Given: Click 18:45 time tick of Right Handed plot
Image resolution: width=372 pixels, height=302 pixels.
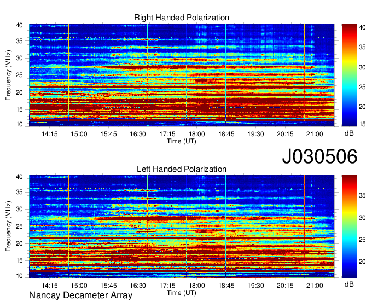Looking at the screenshot, I should [226, 134].
